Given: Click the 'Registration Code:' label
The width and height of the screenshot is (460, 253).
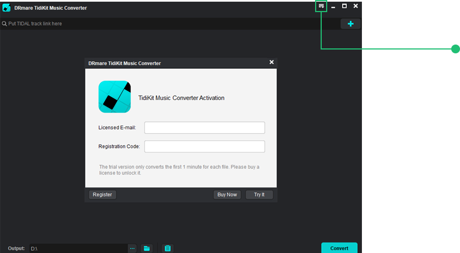Looking at the screenshot, I should 119,146.
